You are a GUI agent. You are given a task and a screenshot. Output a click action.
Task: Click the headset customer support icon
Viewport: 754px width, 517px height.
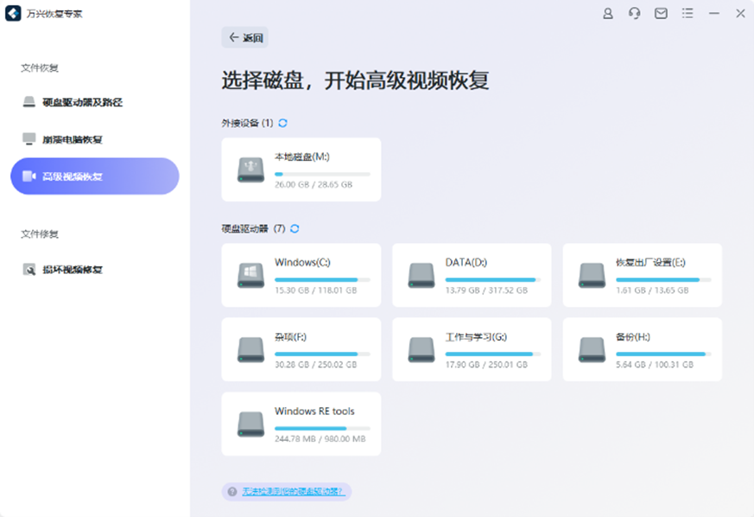coord(634,13)
